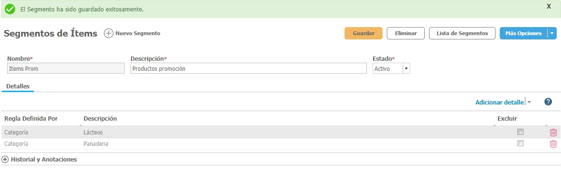The width and height of the screenshot is (561, 171).
Task: Toggle Excluir checkbox for Panaderia
Action: click(x=520, y=143)
